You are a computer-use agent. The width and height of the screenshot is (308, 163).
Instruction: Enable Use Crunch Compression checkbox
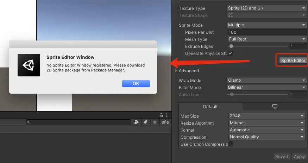tap(231, 144)
